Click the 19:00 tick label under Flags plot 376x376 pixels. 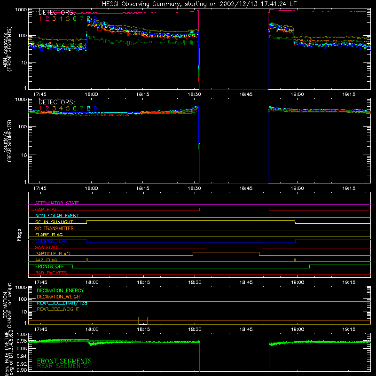pyautogui.click(x=298, y=282)
